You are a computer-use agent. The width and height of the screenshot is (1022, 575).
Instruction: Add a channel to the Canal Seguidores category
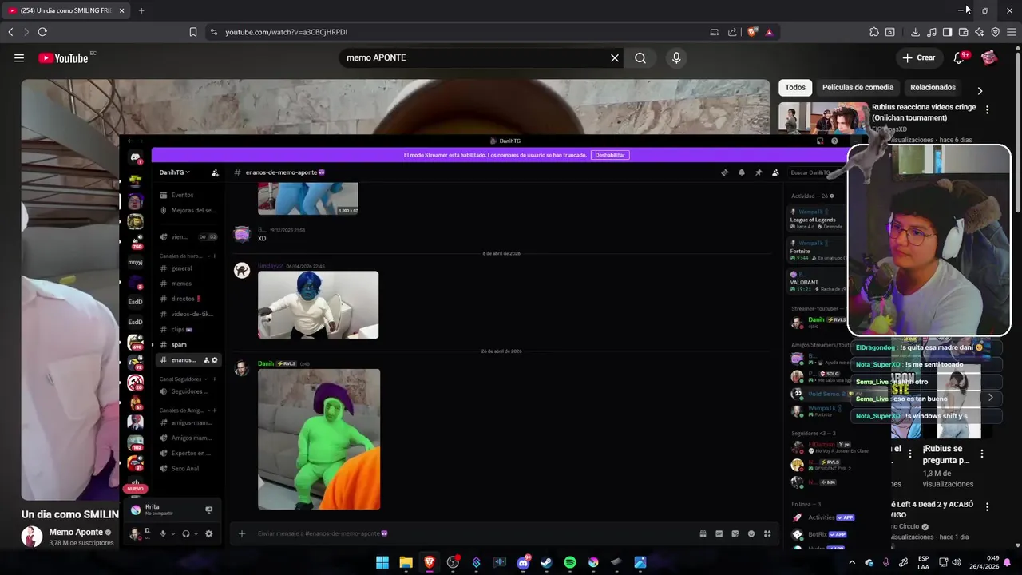[214, 379]
